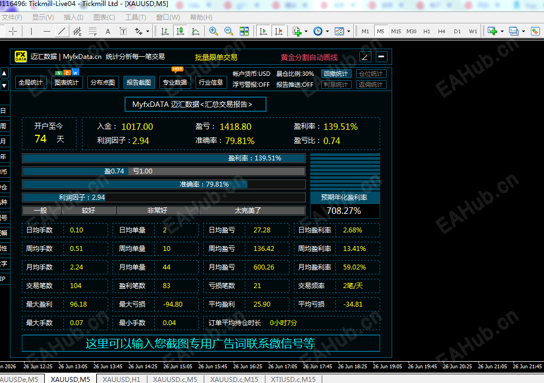Image resolution: width=544 pixels, height=383 pixels.
Task: Zoom in on the chart
Action: pos(214,32)
